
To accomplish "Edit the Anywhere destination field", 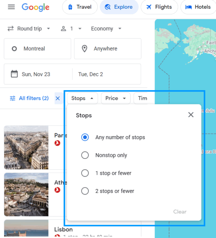I will [108, 49].
